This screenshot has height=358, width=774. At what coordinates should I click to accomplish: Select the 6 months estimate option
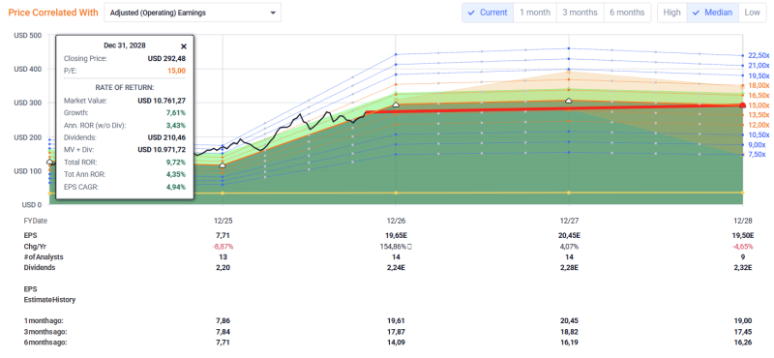[x=627, y=13]
